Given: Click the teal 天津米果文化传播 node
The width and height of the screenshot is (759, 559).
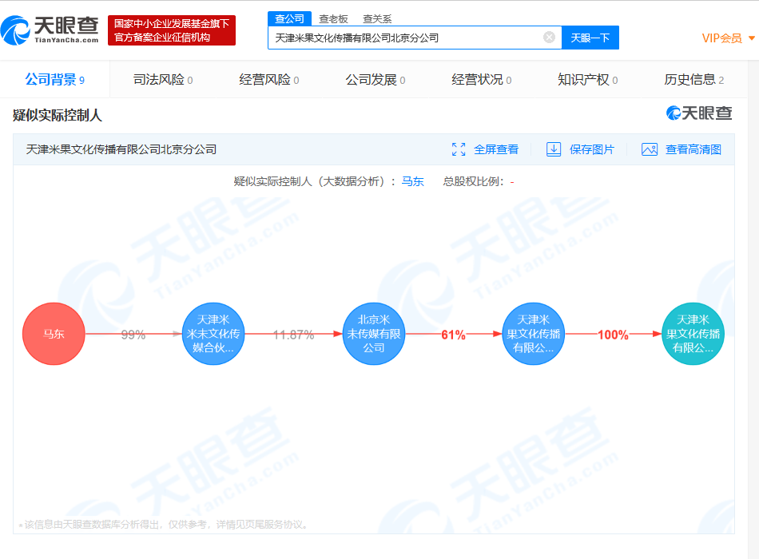Looking at the screenshot, I should pyautogui.click(x=693, y=334).
